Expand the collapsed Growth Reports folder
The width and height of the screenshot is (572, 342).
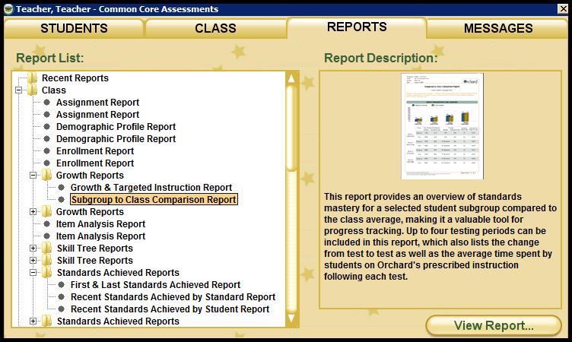click(33, 212)
